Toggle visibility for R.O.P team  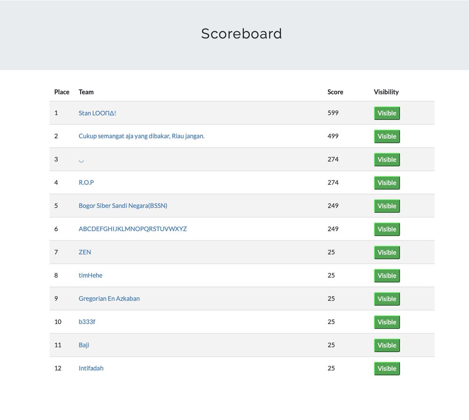pos(387,183)
